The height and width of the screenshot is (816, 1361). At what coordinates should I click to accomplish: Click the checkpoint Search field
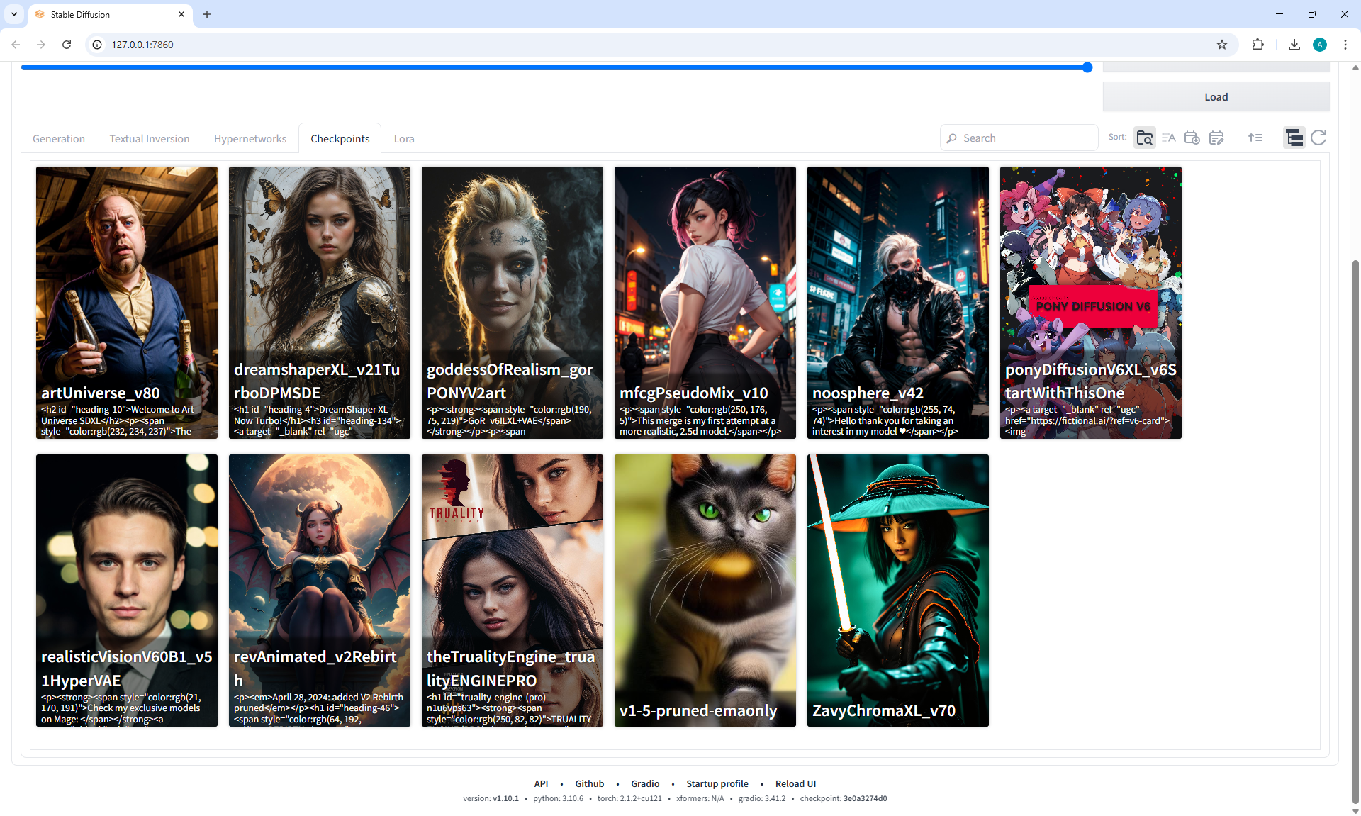(1024, 138)
